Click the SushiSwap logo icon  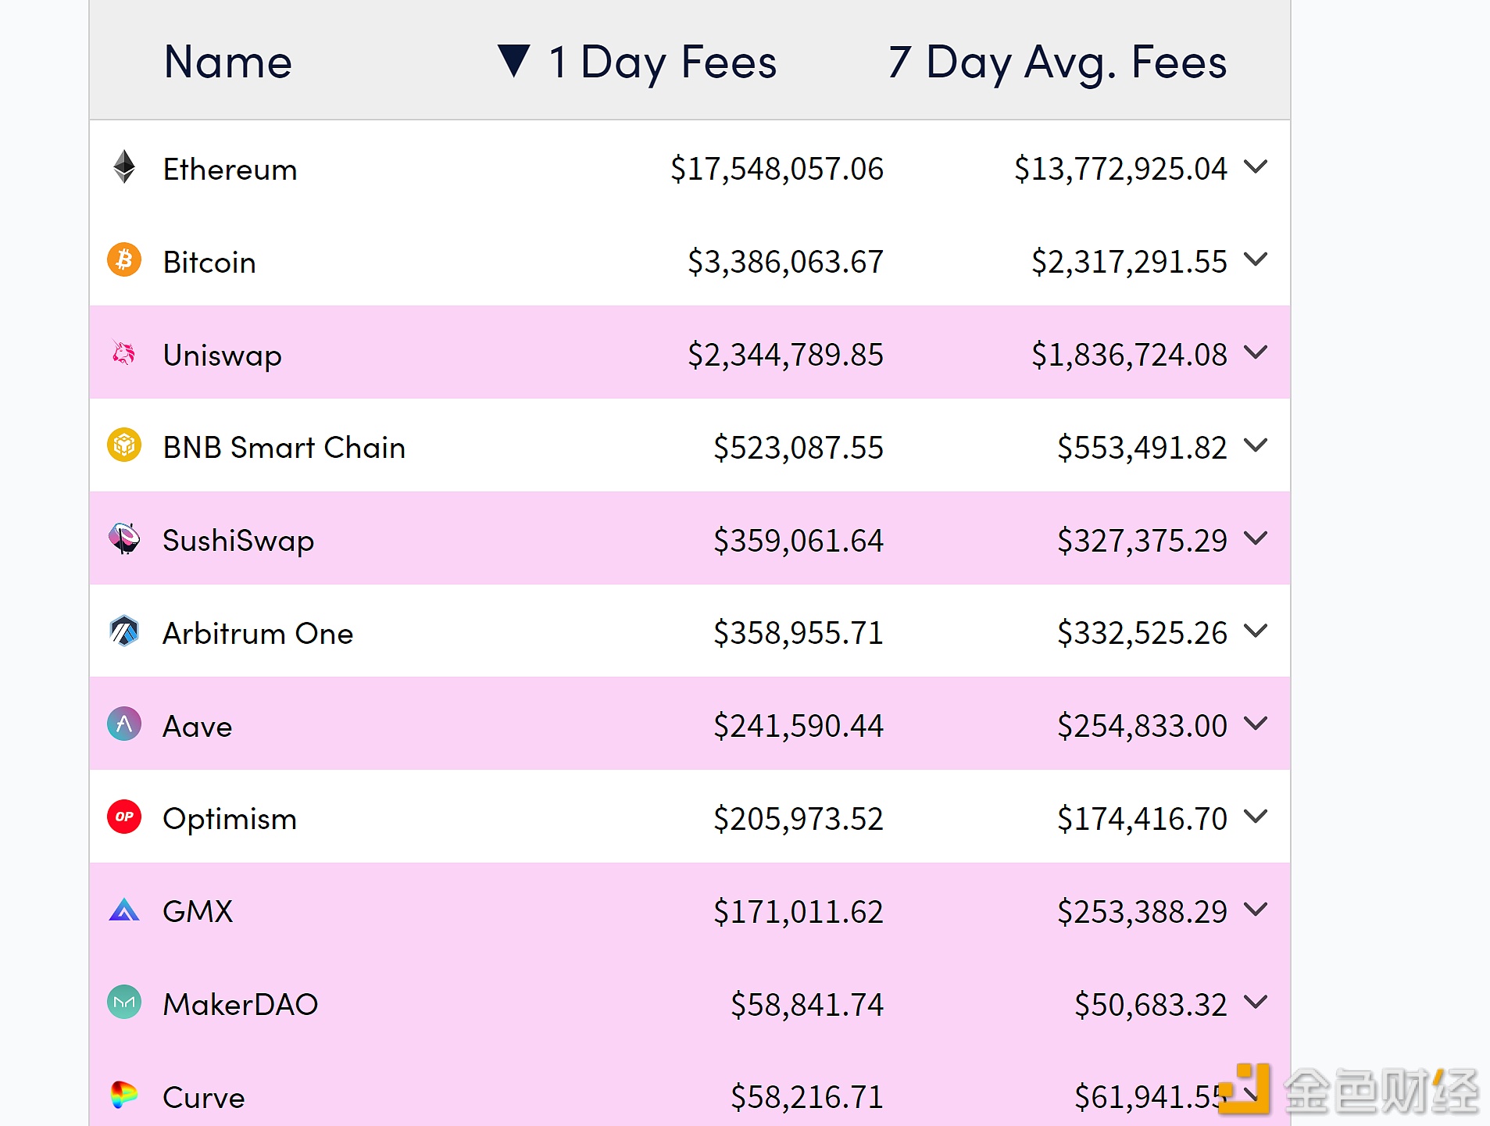click(x=124, y=538)
